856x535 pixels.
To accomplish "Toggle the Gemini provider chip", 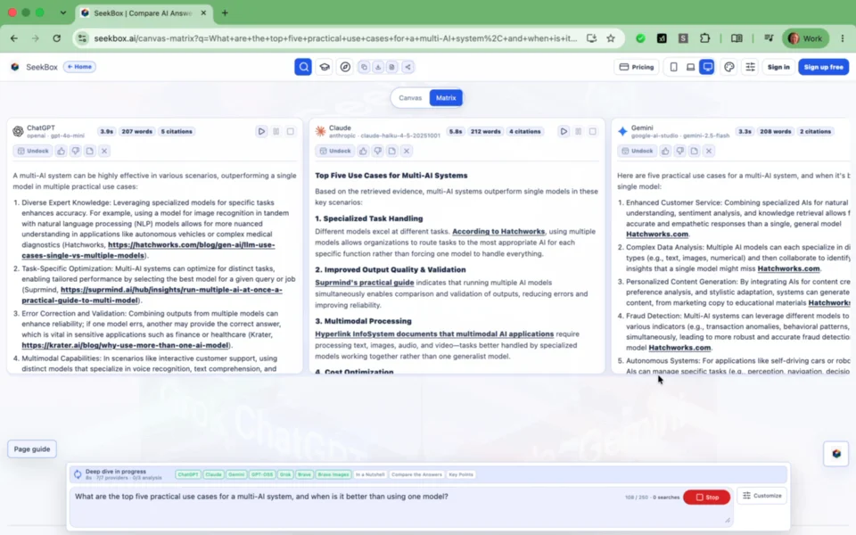I will 236,474.
